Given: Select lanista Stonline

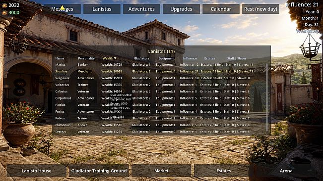Looking at the screenshot, I should [x=62, y=71].
